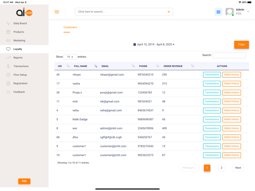Viewport: 255px width, 191px height.
Task: Toggle sorting on the Phone column
Action: pyautogui.click(x=157, y=66)
